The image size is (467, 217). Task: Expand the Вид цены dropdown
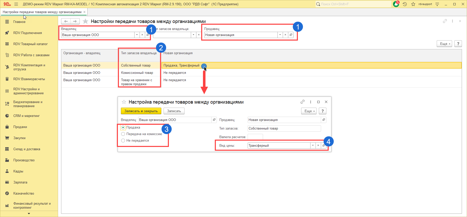point(313,146)
